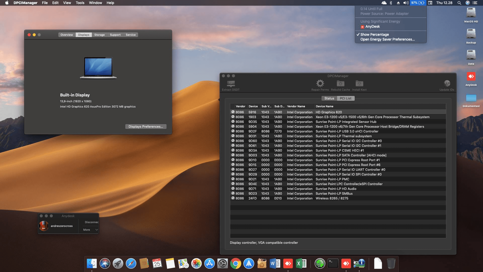Switch to the Overview tab

(67, 35)
